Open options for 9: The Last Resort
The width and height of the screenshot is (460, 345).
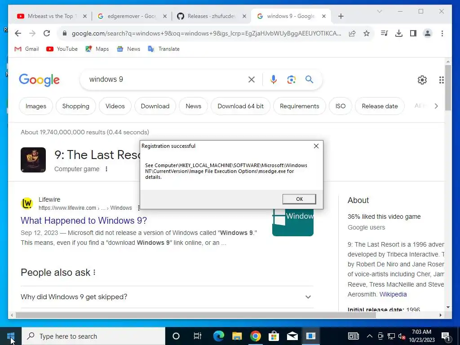(106, 169)
